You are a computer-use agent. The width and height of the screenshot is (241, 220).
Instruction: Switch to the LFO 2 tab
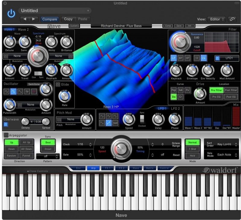(x=175, y=108)
